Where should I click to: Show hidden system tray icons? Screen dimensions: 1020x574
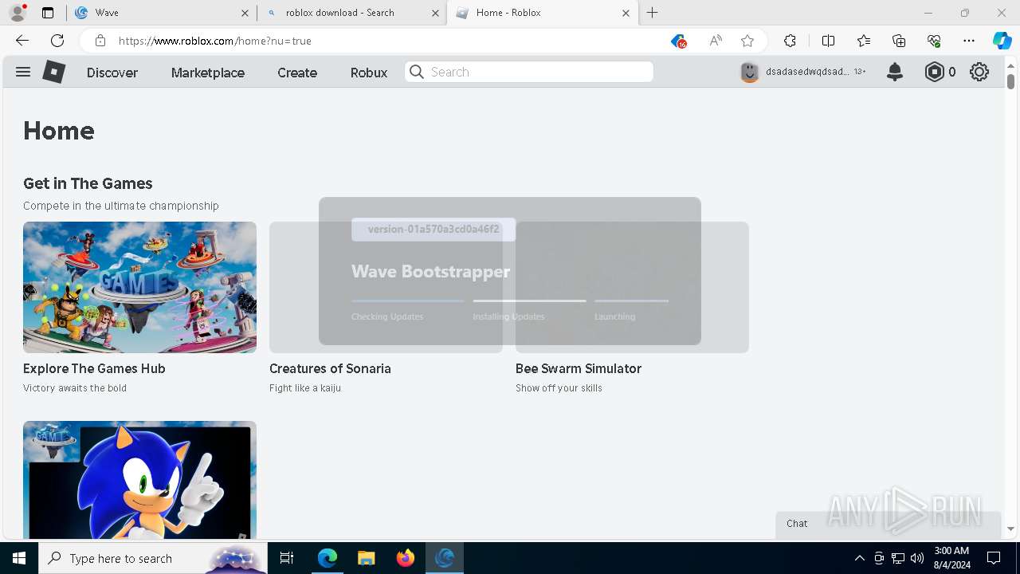coord(859,558)
